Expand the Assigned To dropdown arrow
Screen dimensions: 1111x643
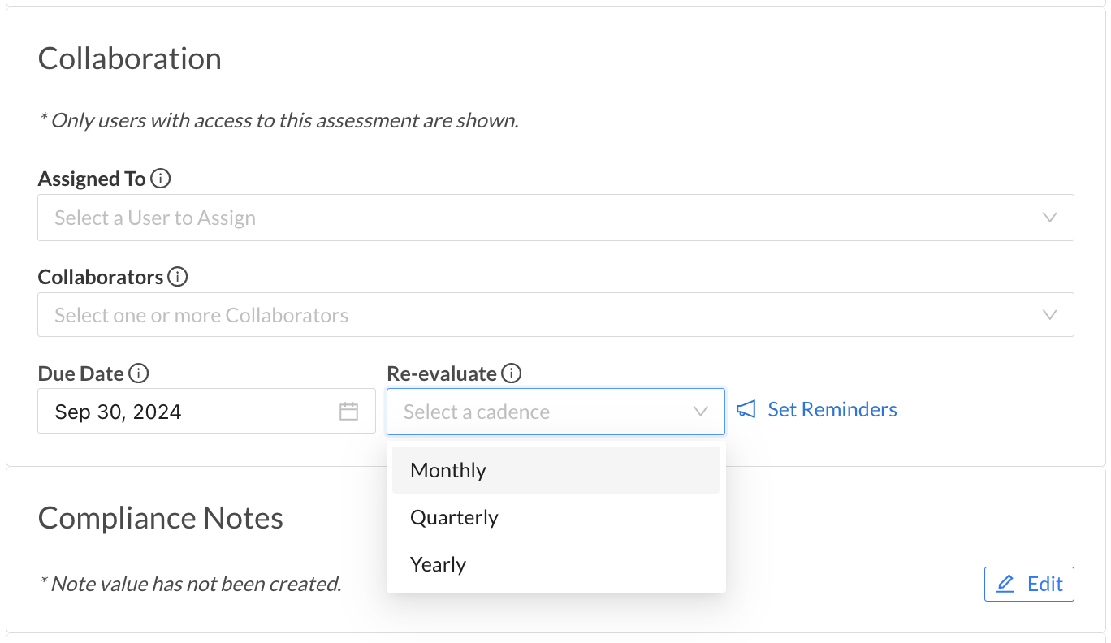tap(1049, 218)
